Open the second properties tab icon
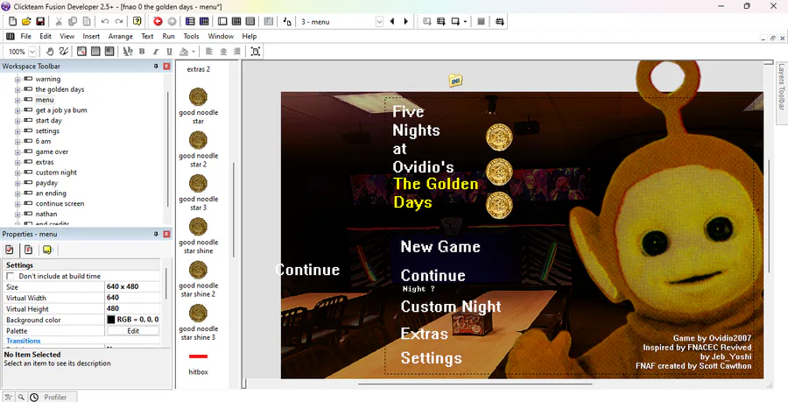Image resolution: width=788 pixels, height=402 pixels. point(28,250)
